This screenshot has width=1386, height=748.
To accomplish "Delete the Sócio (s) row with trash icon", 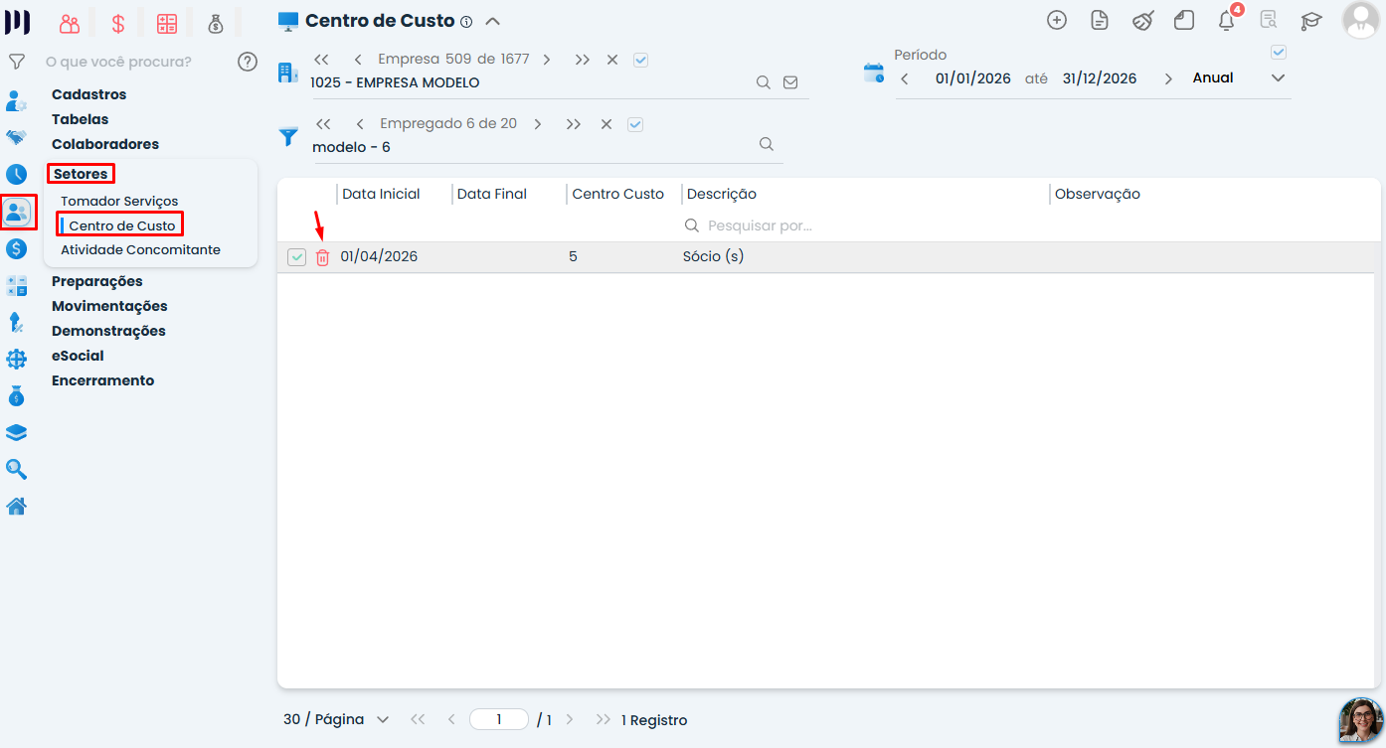I will coord(322,257).
